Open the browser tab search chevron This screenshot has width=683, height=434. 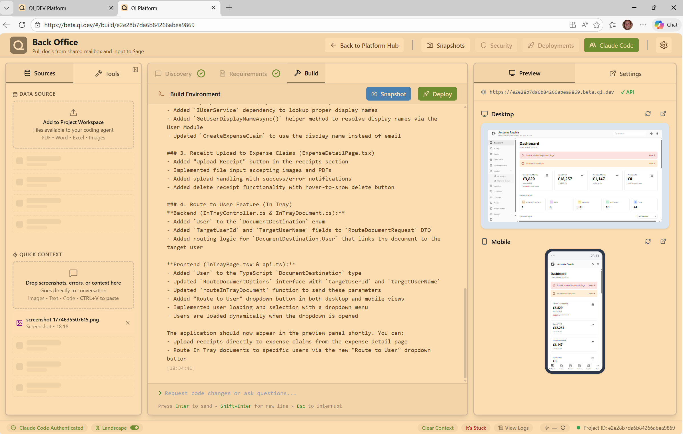point(7,8)
